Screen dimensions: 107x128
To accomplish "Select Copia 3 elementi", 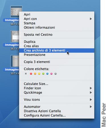I will [57, 62].
